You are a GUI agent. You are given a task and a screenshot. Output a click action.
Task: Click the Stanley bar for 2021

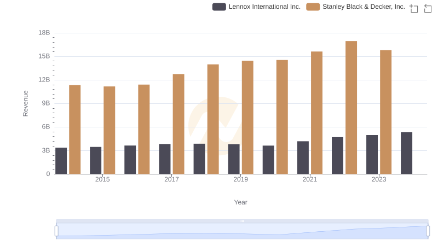317,113
